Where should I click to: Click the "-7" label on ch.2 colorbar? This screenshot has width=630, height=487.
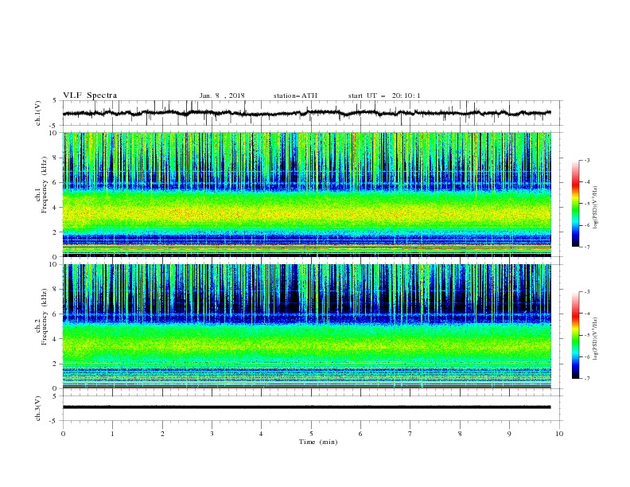[x=586, y=379]
